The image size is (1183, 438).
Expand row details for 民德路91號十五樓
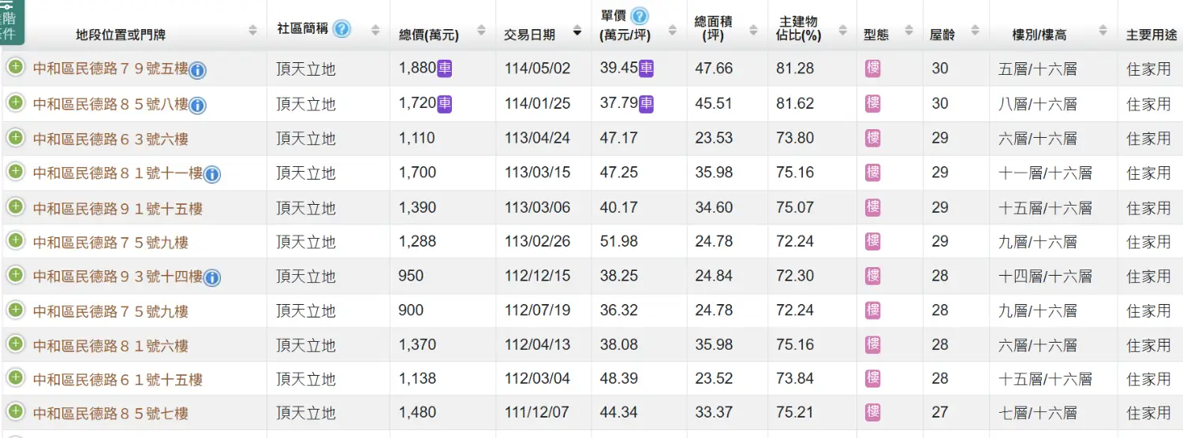point(15,207)
